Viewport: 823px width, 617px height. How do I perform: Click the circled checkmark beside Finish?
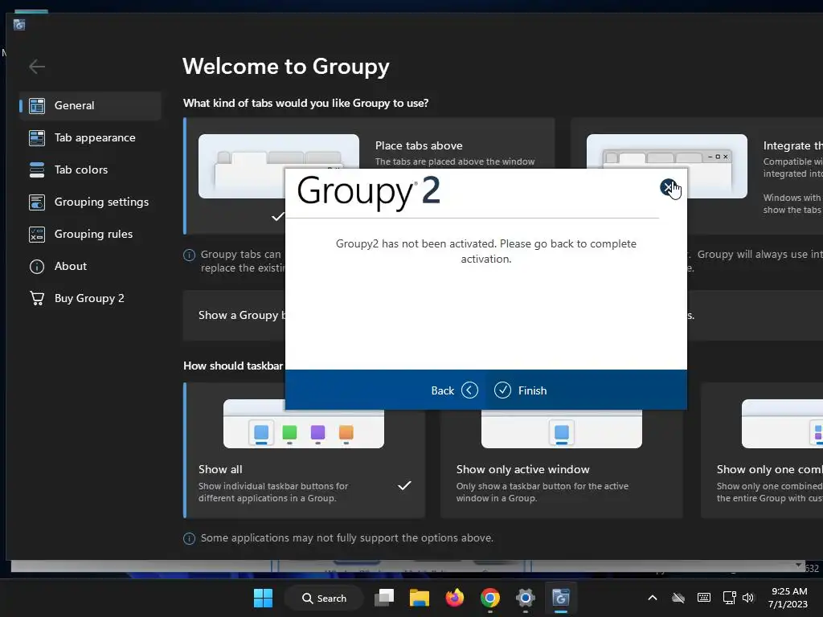pyautogui.click(x=502, y=390)
